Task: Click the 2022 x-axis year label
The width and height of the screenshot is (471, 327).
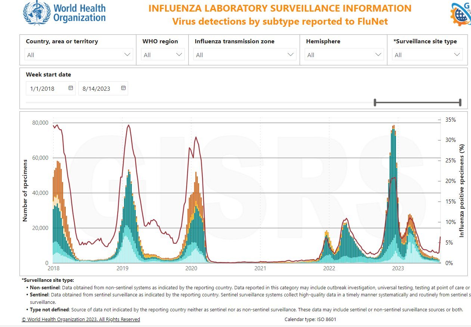Action: coord(329,268)
